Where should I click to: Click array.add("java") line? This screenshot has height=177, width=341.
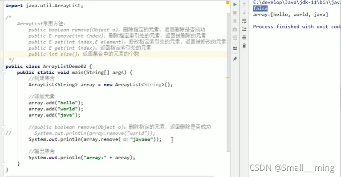[54, 115]
